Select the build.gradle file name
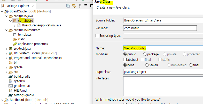The width and height of the screenshot is (203, 104). 22,77
